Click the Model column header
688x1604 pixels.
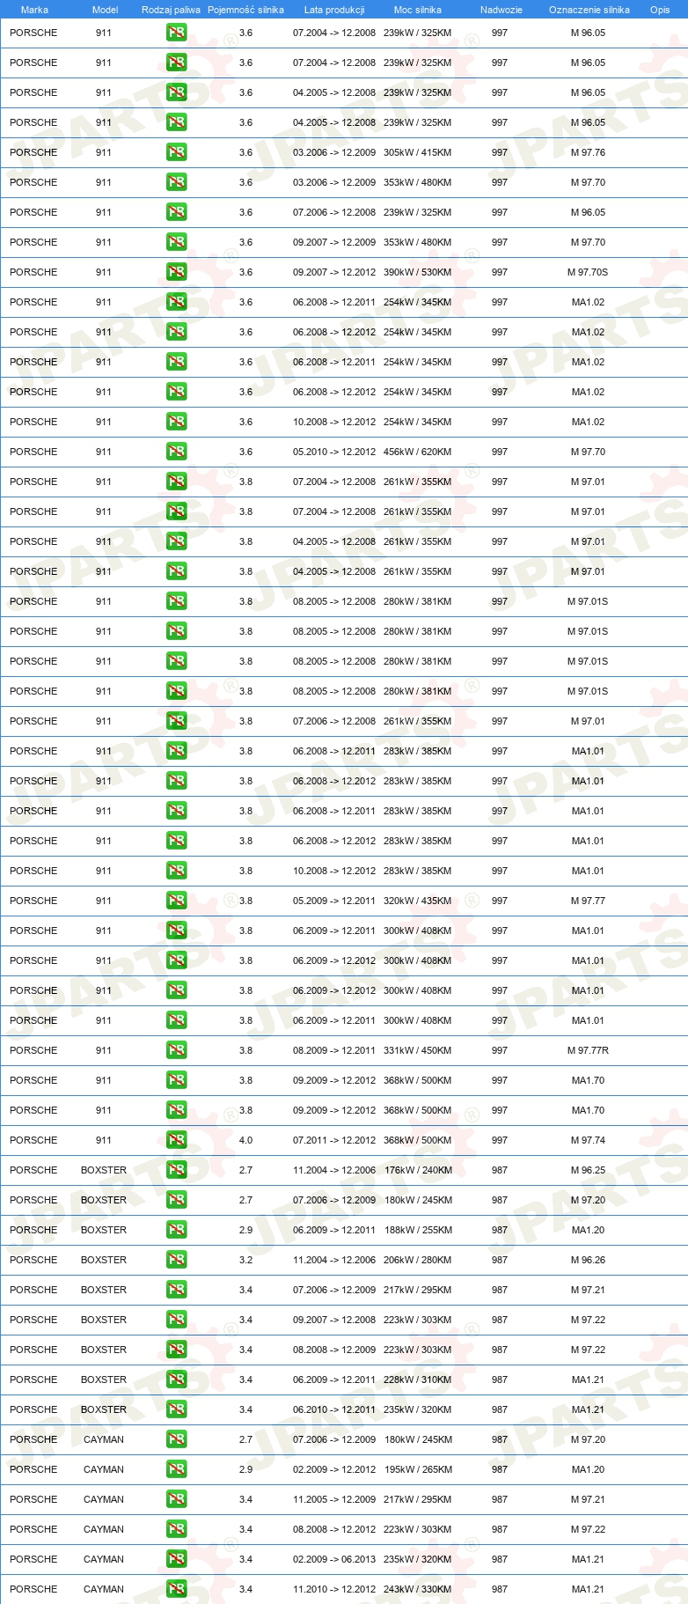[x=105, y=10]
